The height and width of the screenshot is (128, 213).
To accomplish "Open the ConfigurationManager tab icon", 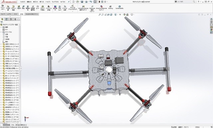I will click(11, 19).
